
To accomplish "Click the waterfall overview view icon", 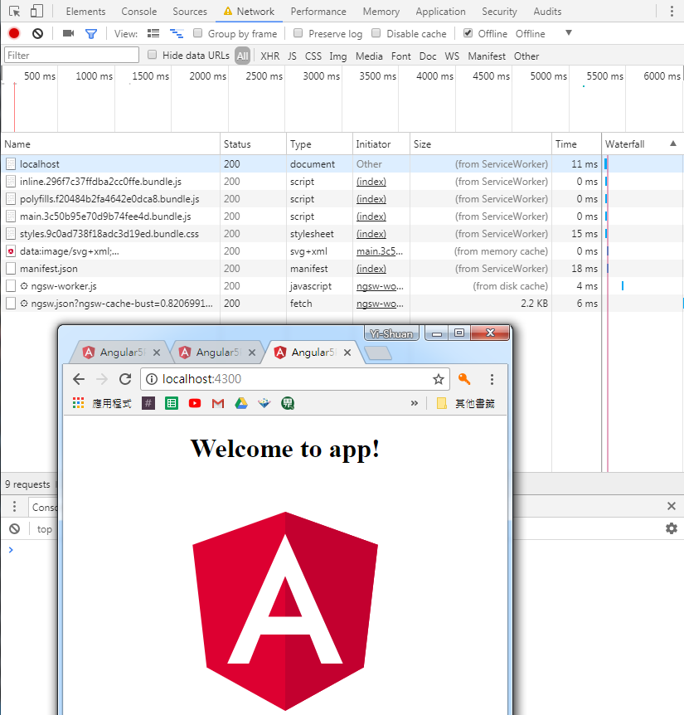I will click(177, 33).
